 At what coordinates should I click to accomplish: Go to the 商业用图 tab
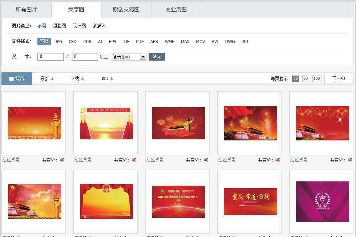(x=176, y=10)
